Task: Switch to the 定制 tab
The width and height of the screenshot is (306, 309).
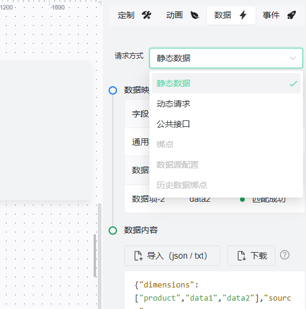Action: pyautogui.click(x=134, y=16)
